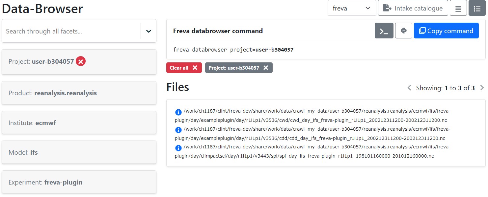This screenshot has width=488, height=197.
Task: Select the Experiment: freva-plugin facet
Action: click(79, 182)
